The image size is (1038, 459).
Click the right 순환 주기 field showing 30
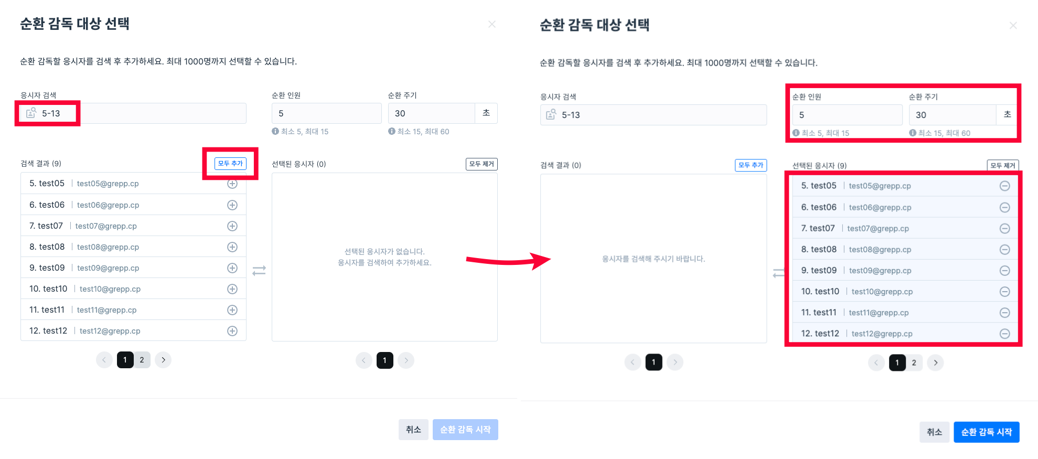pyautogui.click(x=952, y=115)
